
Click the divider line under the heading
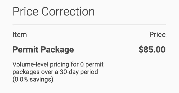pos(89,25)
